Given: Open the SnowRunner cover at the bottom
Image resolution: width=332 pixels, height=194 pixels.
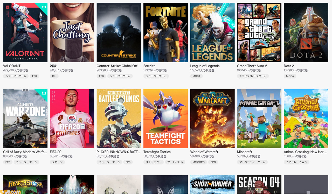Looking at the screenshot, I should [212, 185].
